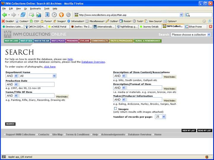This screenshot has height=160, width=214.
Task: Open the CSS developer toolbar menu
Action: pos(34,21)
